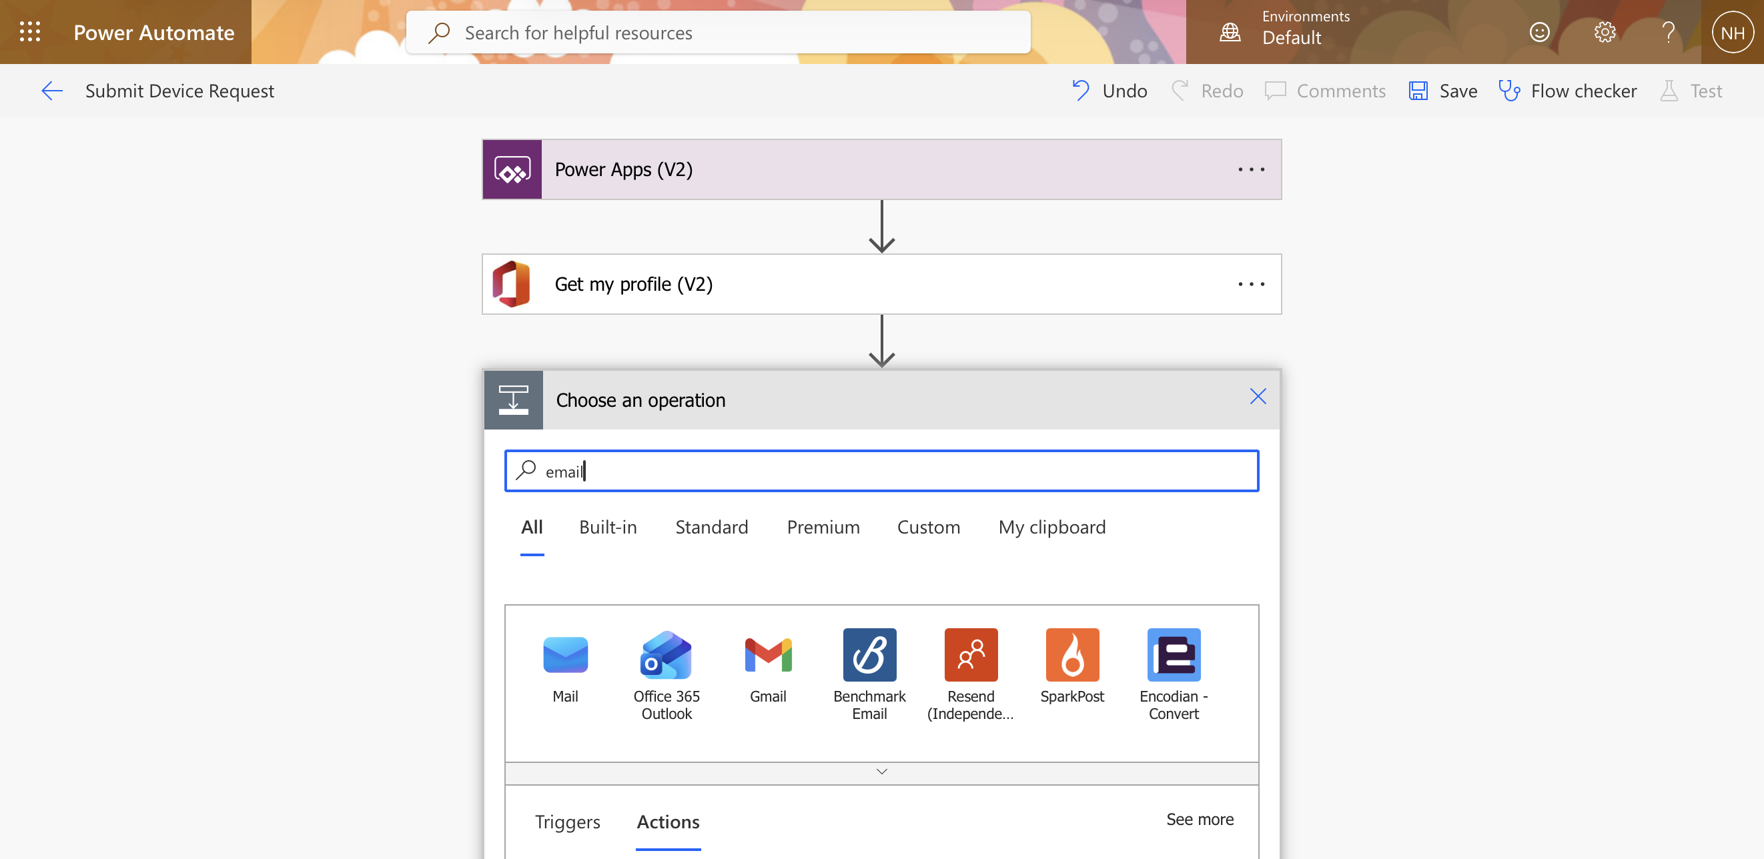Switch to the Premium tab
This screenshot has width=1764, height=859.
tap(823, 528)
